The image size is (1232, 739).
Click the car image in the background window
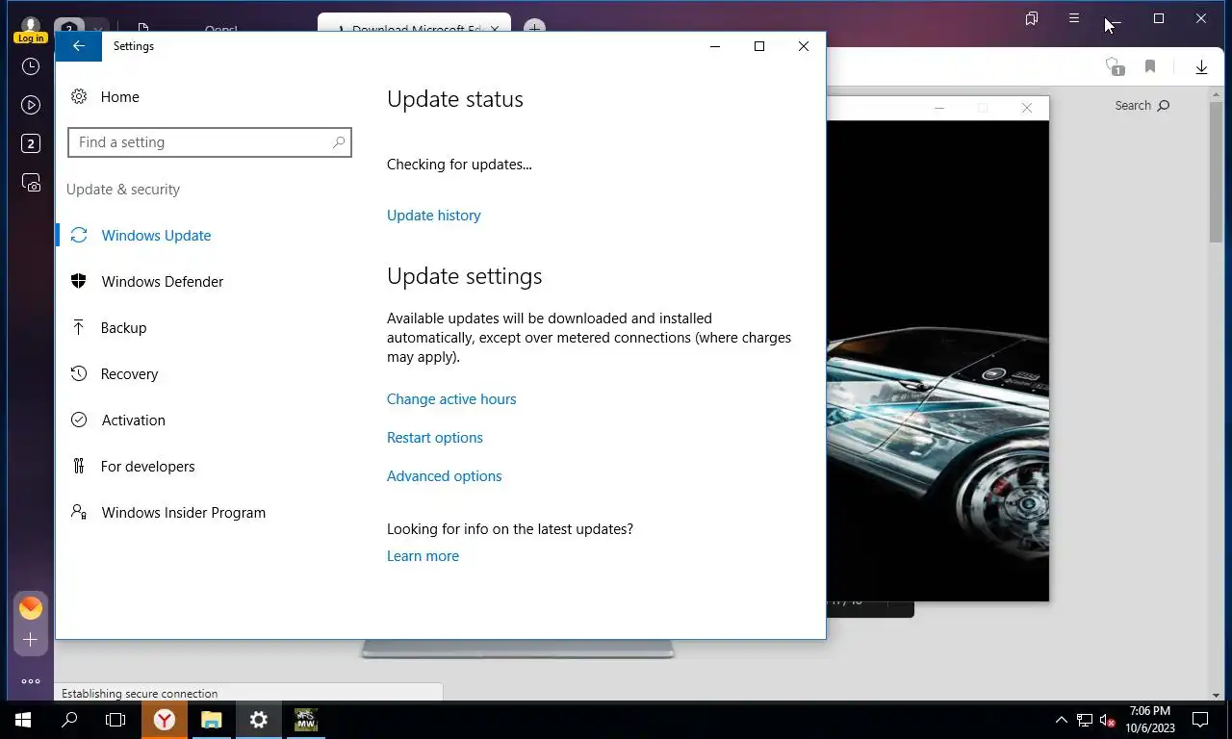(x=937, y=361)
